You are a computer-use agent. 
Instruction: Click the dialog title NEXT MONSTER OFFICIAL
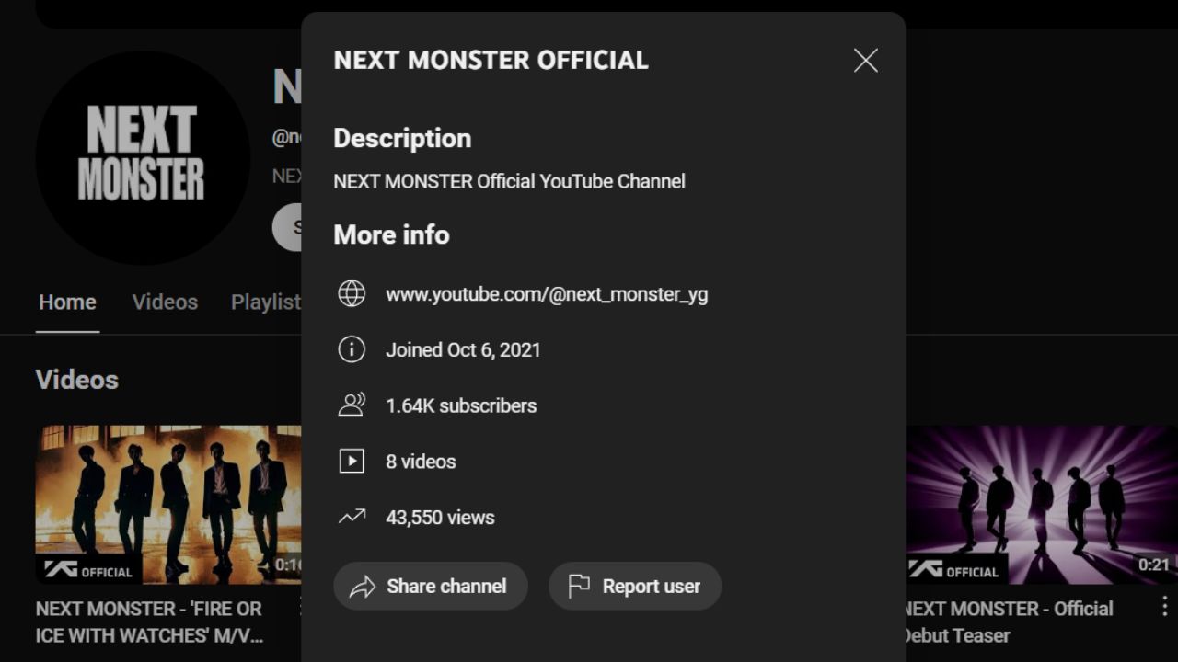pos(491,60)
